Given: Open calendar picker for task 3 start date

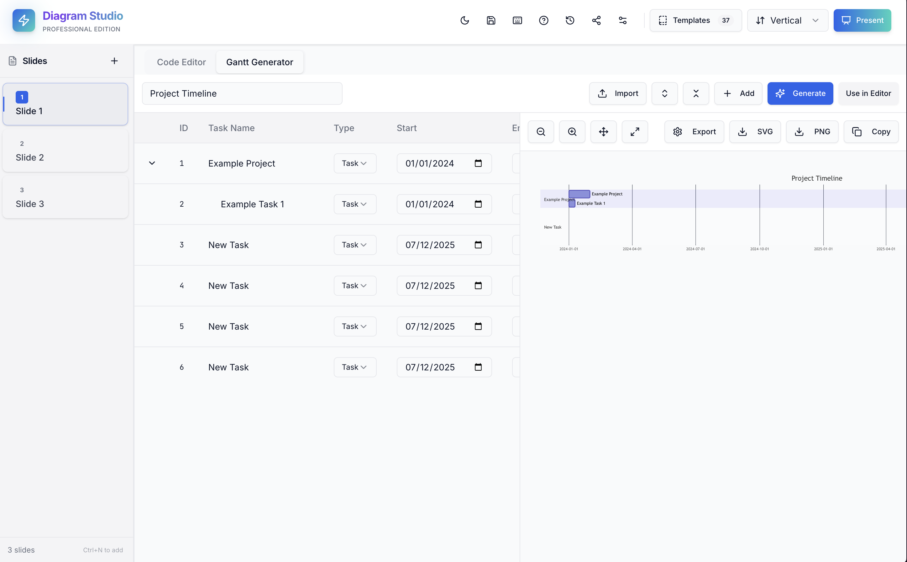Looking at the screenshot, I should pos(478,245).
